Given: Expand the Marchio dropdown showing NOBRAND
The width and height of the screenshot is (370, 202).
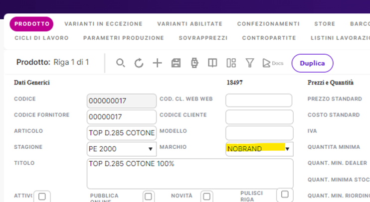Looking at the screenshot, I should (259, 149).
